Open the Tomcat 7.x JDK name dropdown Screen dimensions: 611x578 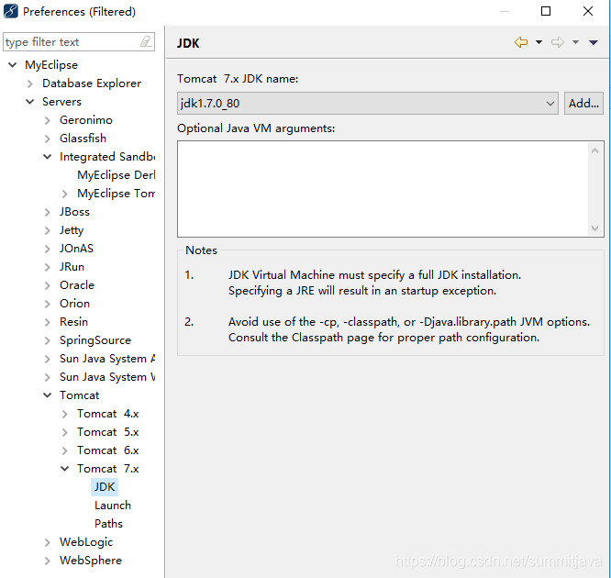368,104
